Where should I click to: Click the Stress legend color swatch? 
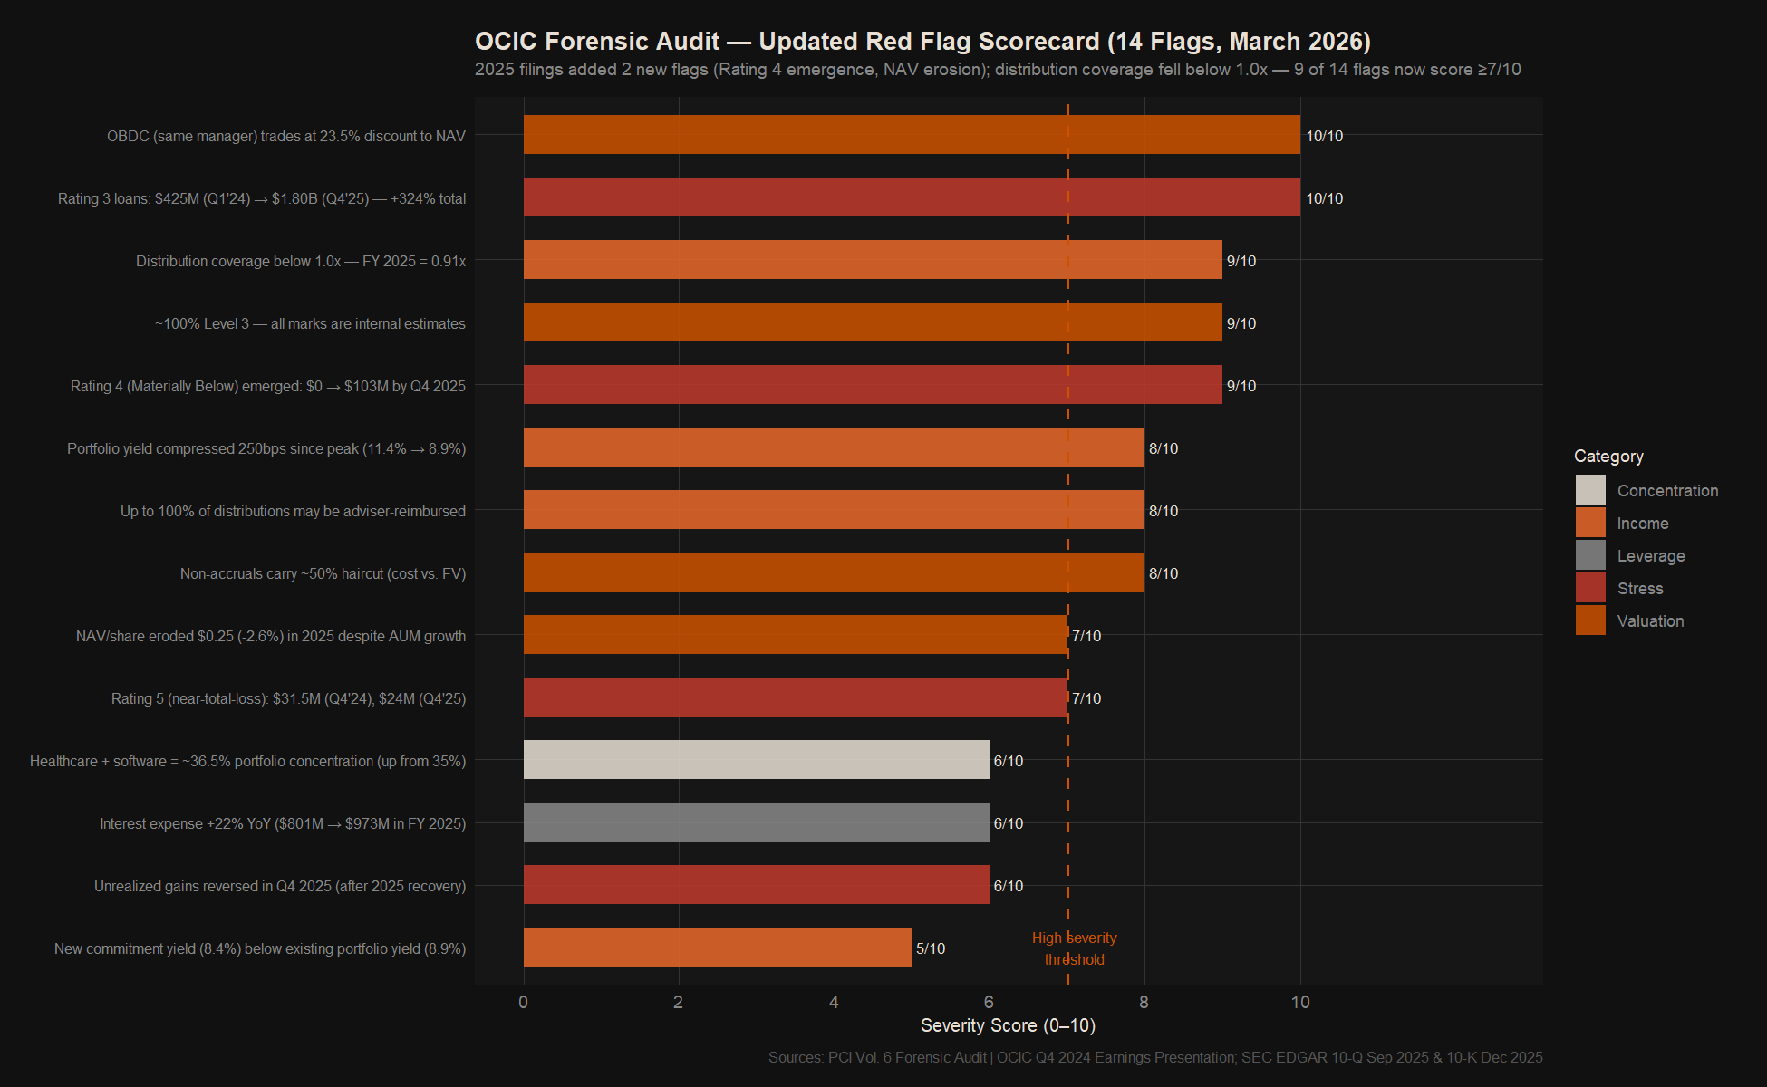[x=1590, y=588]
